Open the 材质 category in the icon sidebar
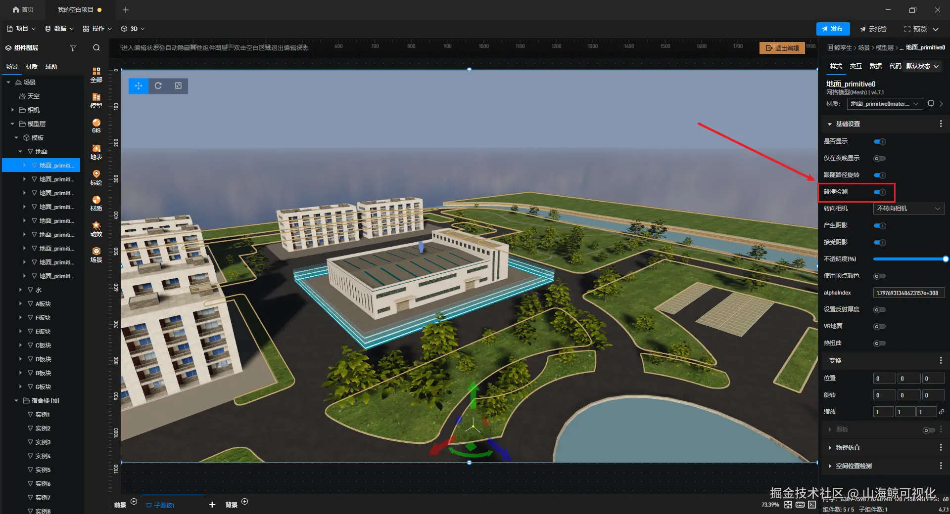This screenshot has width=950, height=514. pos(96,203)
